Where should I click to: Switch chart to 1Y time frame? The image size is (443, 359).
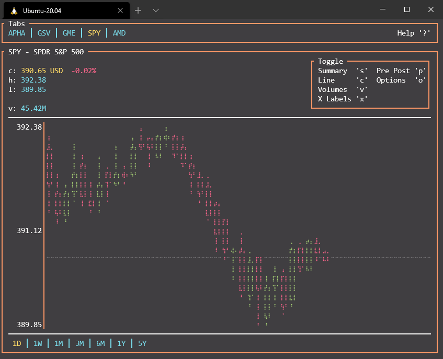(121, 343)
